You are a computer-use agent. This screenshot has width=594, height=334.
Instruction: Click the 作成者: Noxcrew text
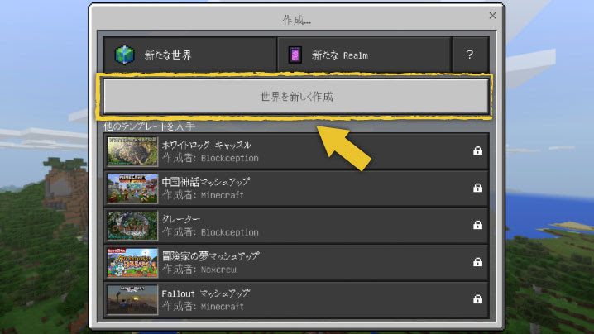click(199, 270)
